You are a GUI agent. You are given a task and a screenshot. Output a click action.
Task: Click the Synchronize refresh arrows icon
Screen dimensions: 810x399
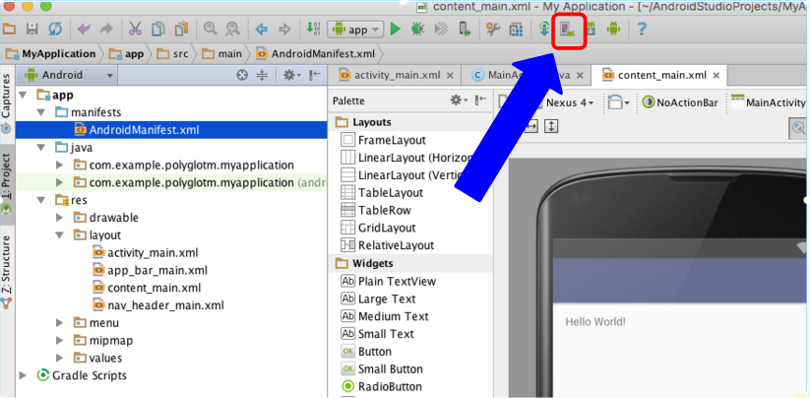point(55,29)
